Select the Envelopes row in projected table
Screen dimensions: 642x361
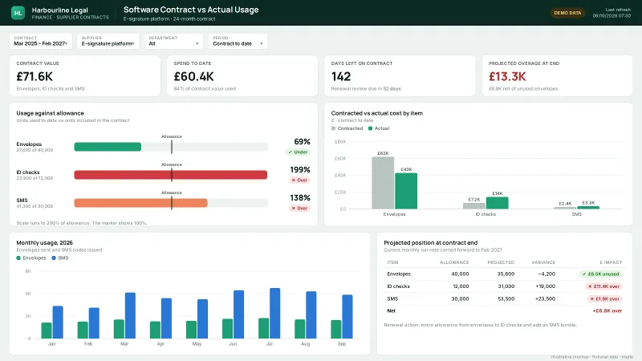[x=505, y=274]
